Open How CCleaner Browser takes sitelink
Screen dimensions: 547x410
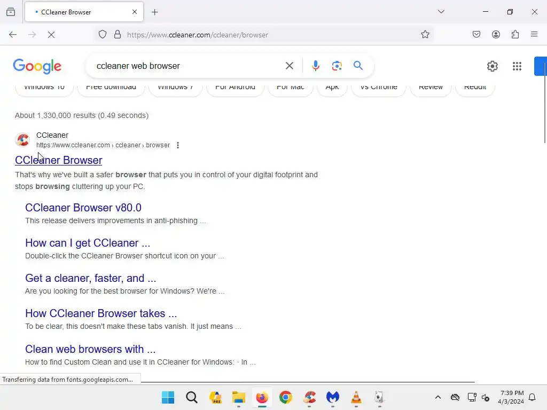click(x=101, y=313)
